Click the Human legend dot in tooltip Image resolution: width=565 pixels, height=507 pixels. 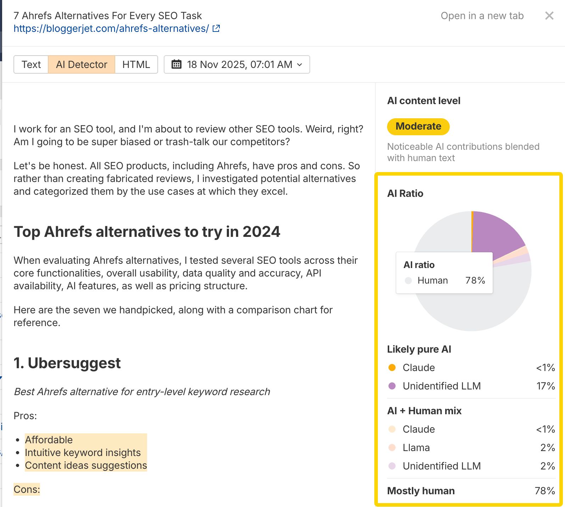408,280
